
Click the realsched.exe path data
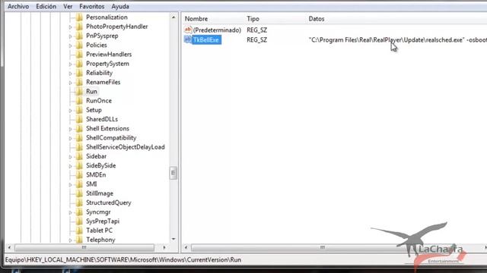pos(397,40)
